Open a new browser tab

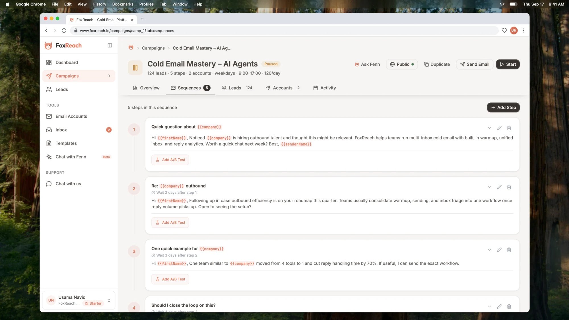(142, 19)
